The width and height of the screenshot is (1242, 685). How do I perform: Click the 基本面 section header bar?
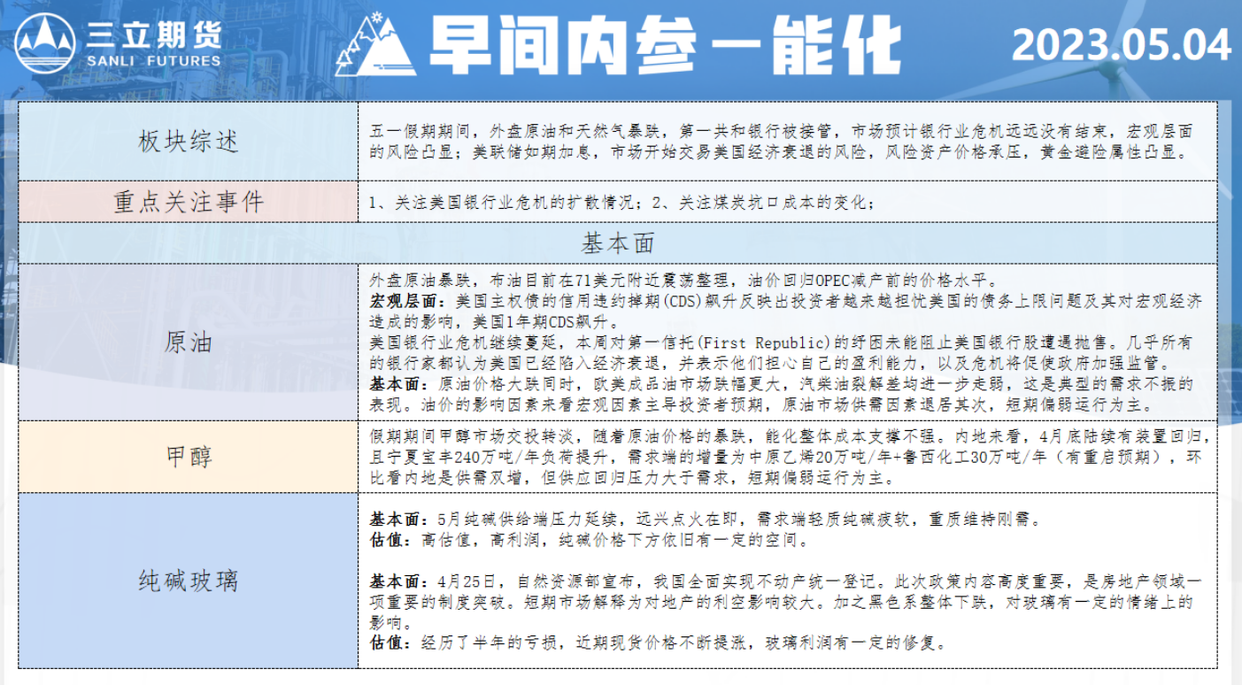coord(618,242)
